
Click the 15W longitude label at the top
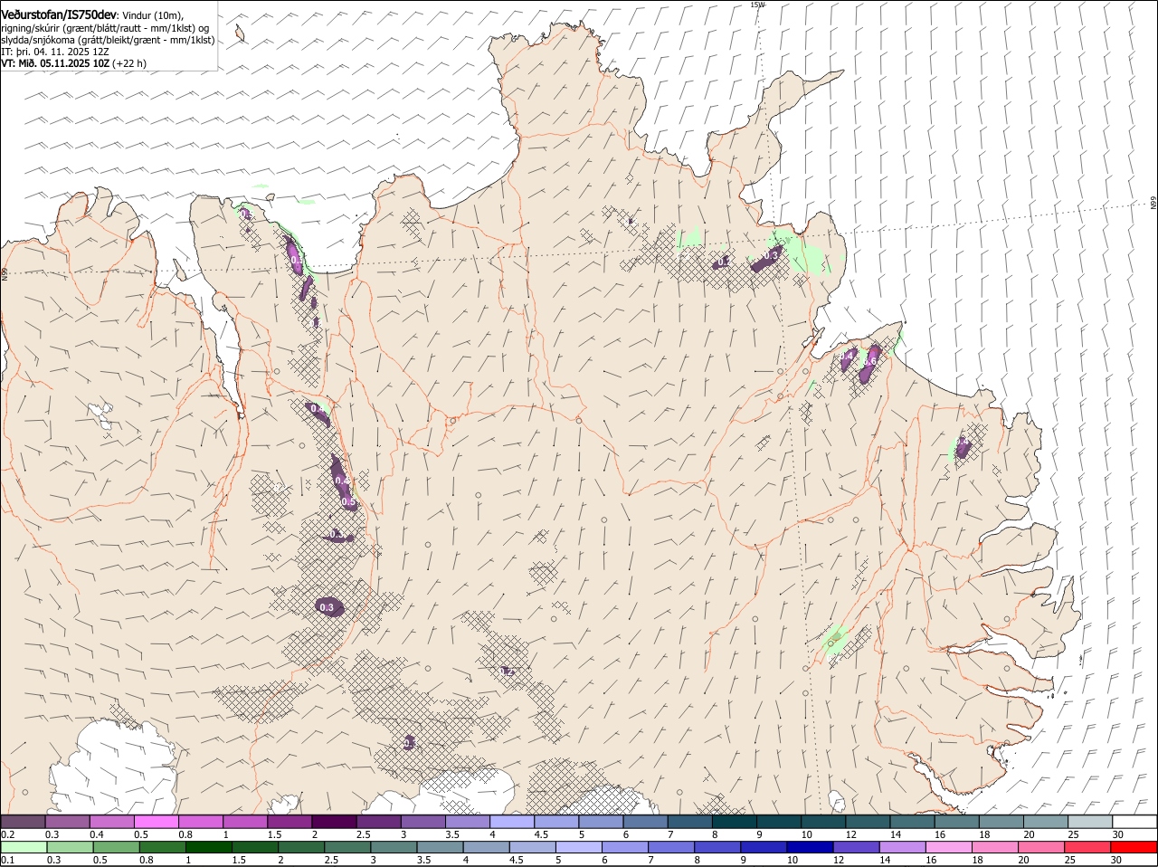pyautogui.click(x=757, y=5)
